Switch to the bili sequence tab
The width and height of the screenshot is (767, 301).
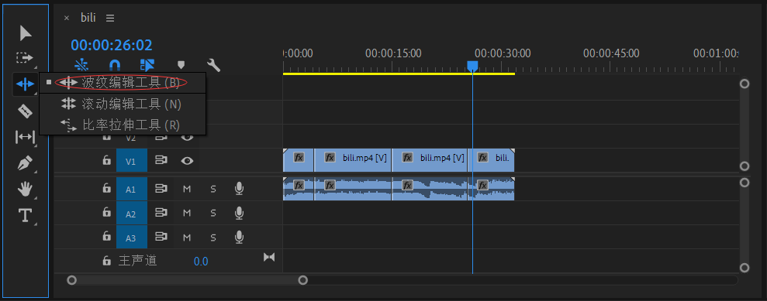[x=88, y=18]
